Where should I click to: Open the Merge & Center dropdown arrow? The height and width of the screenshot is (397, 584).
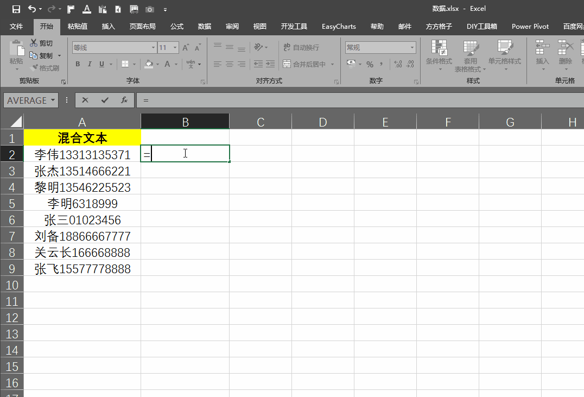332,64
